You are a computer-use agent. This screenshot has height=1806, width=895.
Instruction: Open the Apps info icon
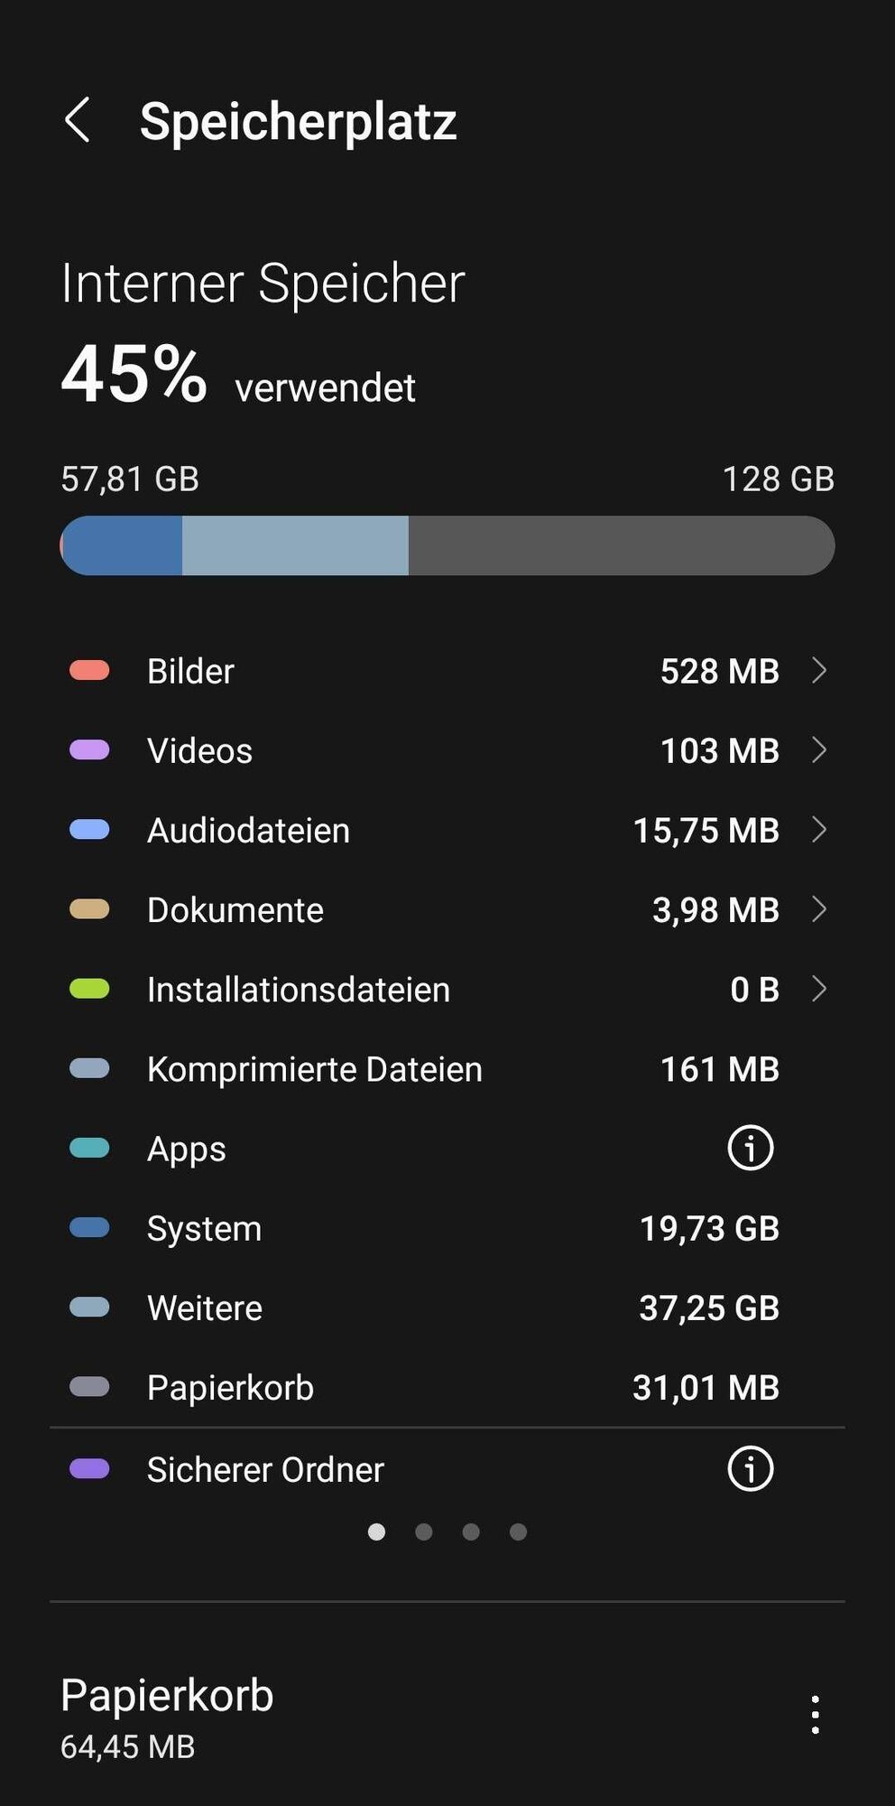pyautogui.click(x=750, y=1148)
